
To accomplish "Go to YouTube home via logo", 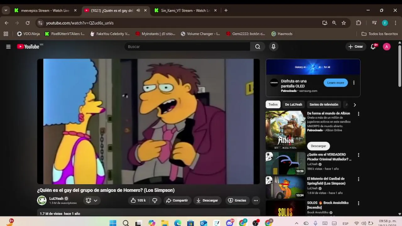I will click(28, 47).
